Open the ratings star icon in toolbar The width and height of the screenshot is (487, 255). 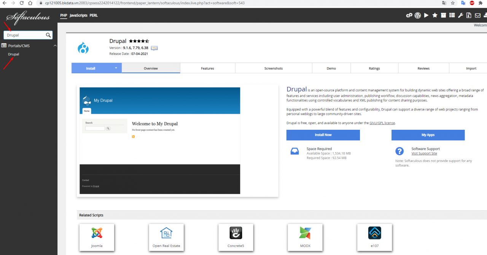tap(435, 16)
